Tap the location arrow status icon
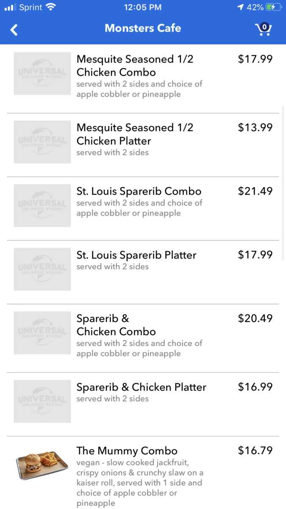The height and width of the screenshot is (509, 286). (241, 7)
